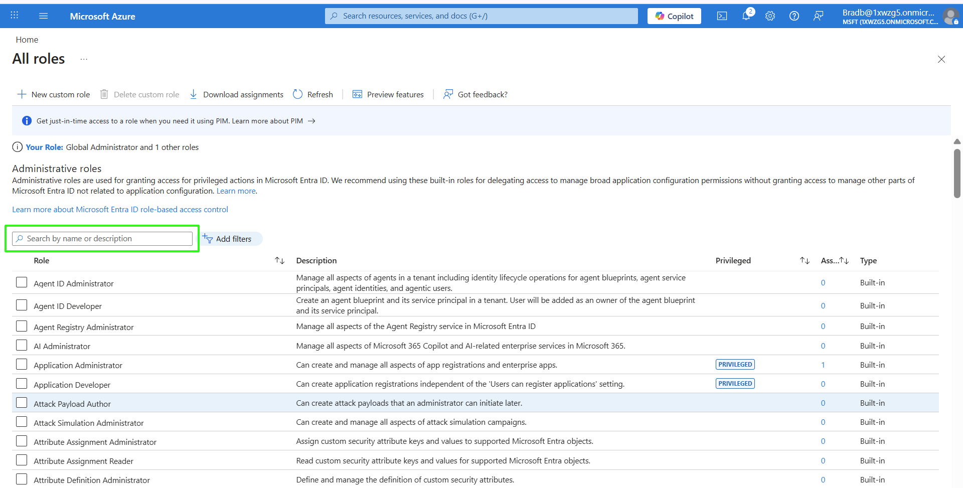Image resolution: width=963 pixels, height=488 pixels.
Task: Open the notifications bell icon
Action: [x=746, y=16]
